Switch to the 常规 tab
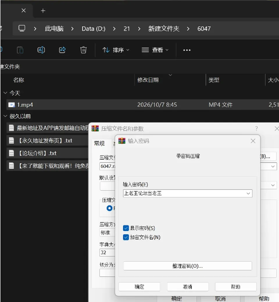Viewport: 279px width, 302px height. click(99, 143)
